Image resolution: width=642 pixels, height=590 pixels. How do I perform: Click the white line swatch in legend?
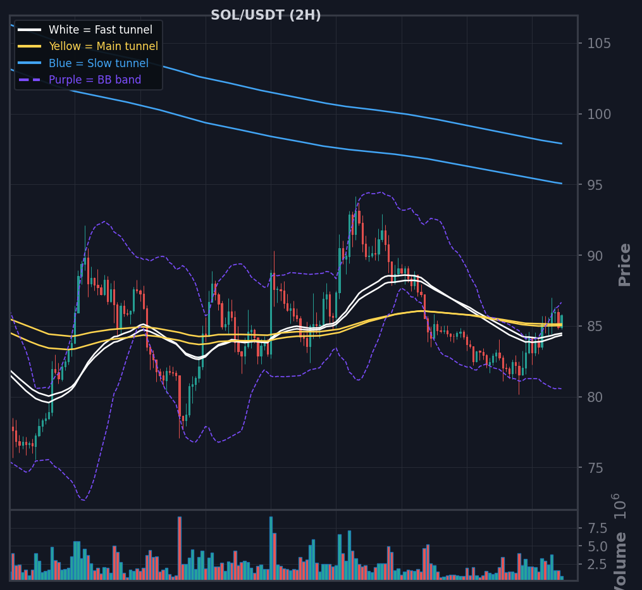pyautogui.click(x=30, y=30)
